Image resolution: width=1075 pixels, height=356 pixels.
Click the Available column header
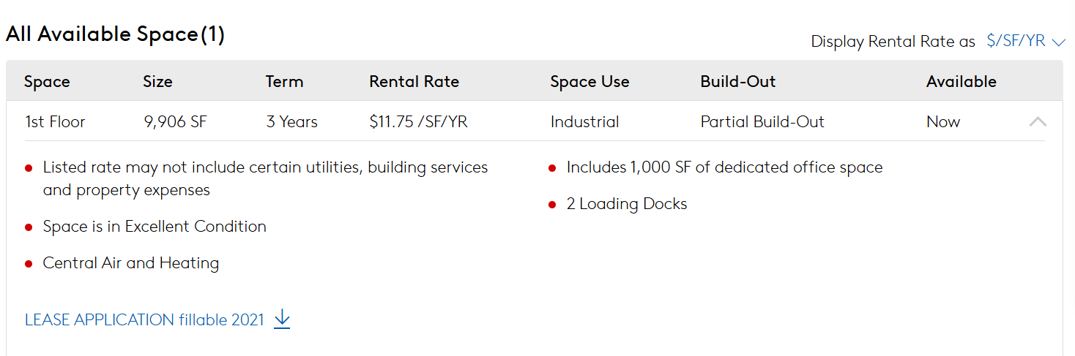click(961, 82)
